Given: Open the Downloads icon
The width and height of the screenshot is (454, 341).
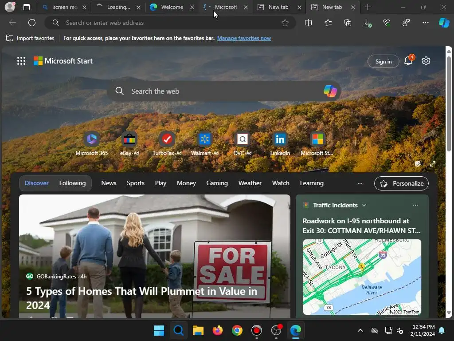Looking at the screenshot, I should (367, 23).
